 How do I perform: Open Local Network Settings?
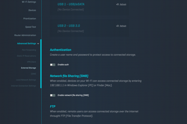26,80
